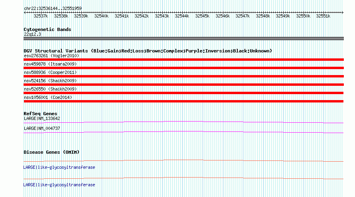Viewport: 355px width, 197px height.
Task: Click the 32542k ruler tick label
Action: point(142,16)
